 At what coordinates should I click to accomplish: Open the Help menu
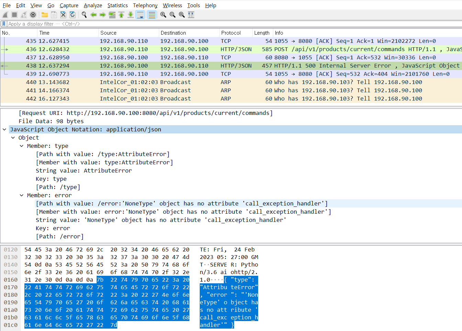pyautogui.click(x=211, y=5)
